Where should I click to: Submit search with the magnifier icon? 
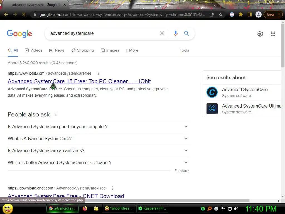click(186, 33)
